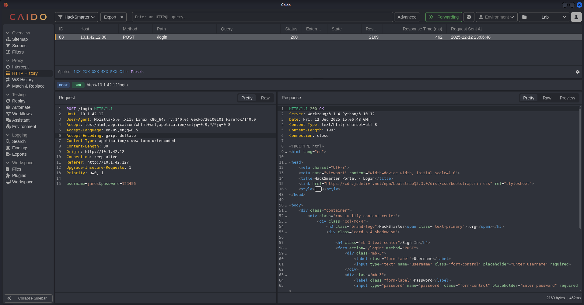The height and width of the screenshot is (305, 584).
Task: Click the HTTPQL query input field
Action: point(262,17)
